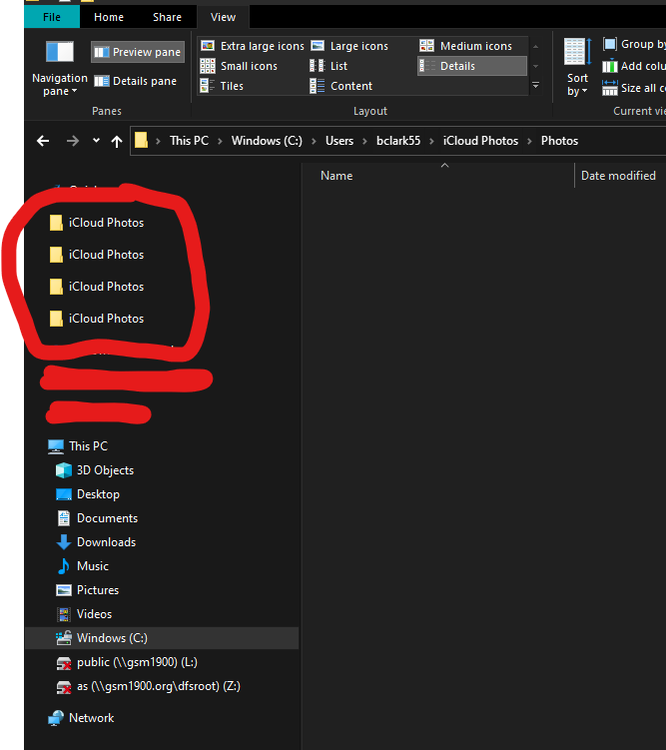This screenshot has height=750, width=666.
Task: Expand the layout gallery more arrow
Action: [x=535, y=86]
